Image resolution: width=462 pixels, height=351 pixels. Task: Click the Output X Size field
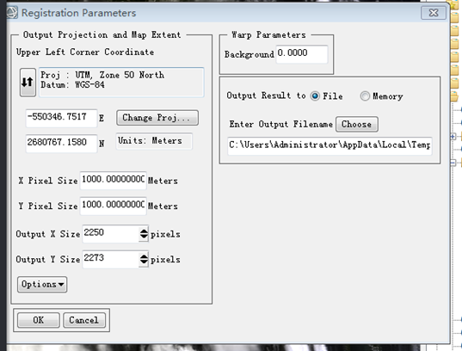click(x=111, y=234)
